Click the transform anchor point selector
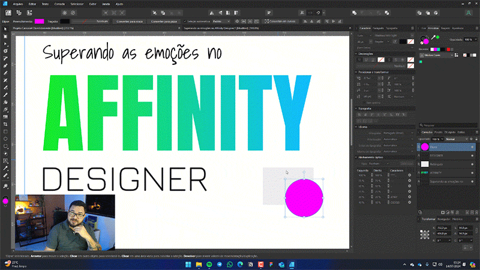 click(425, 235)
